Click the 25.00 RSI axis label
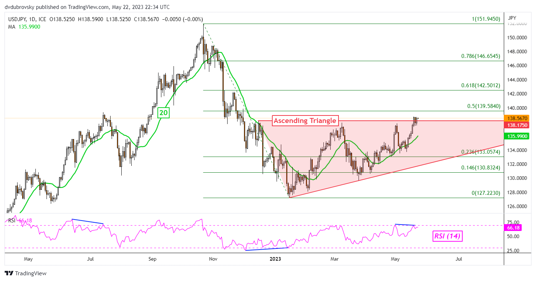 coord(513,251)
